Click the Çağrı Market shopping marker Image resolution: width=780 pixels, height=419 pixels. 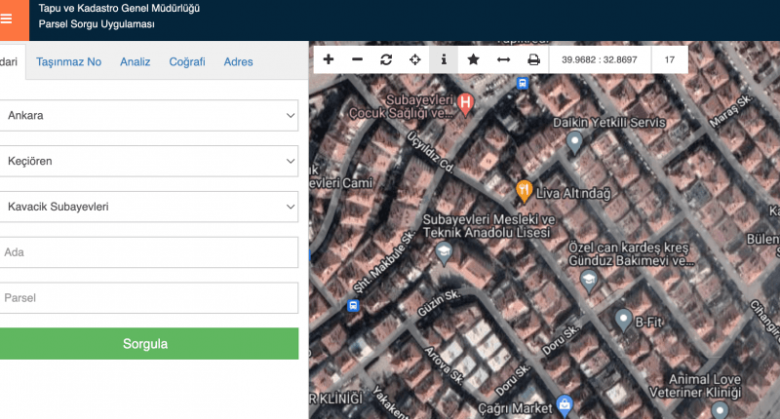[x=565, y=406]
